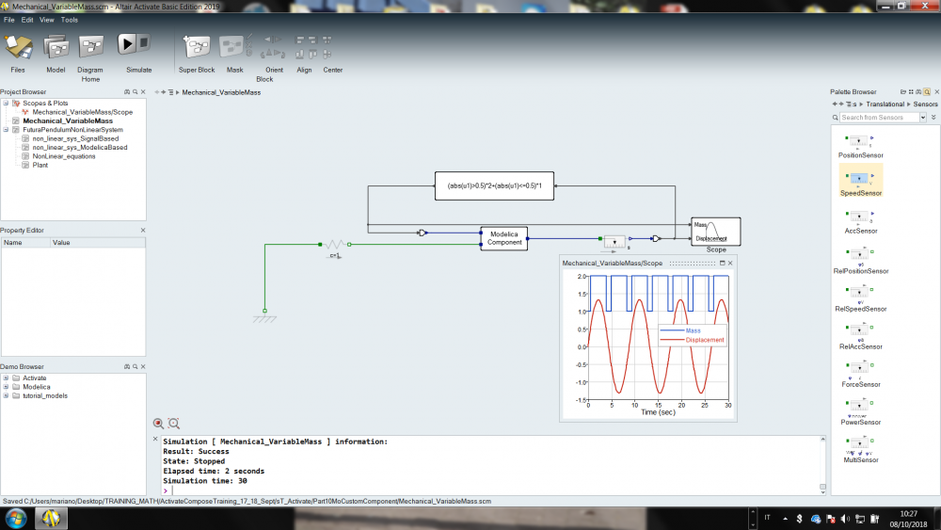Click the Palette Browser open folder icon
The height and width of the screenshot is (530, 941).
(902, 92)
